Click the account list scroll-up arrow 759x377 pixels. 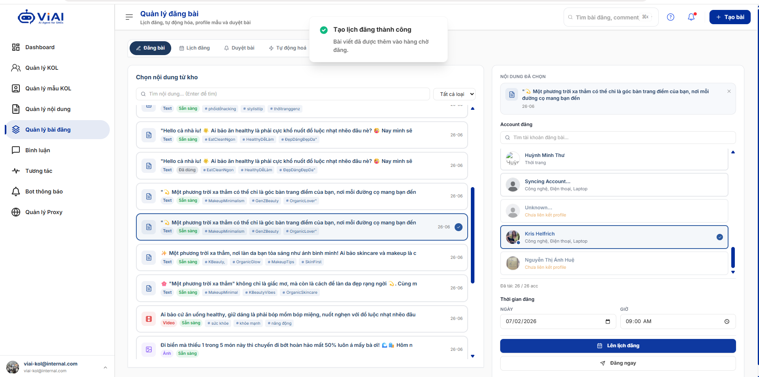733,152
